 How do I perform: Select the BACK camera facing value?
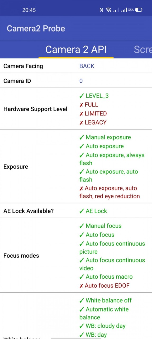click(x=87, y=66)
